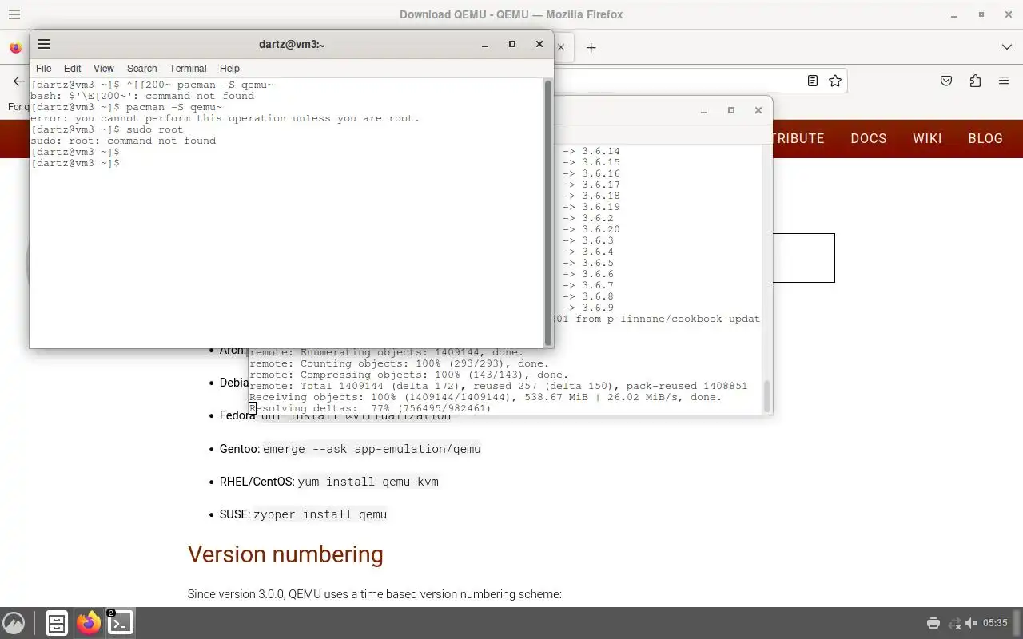This screenshot has height=639, width=1023.
Task: Open the File menu in terminal
Action: 44,69
